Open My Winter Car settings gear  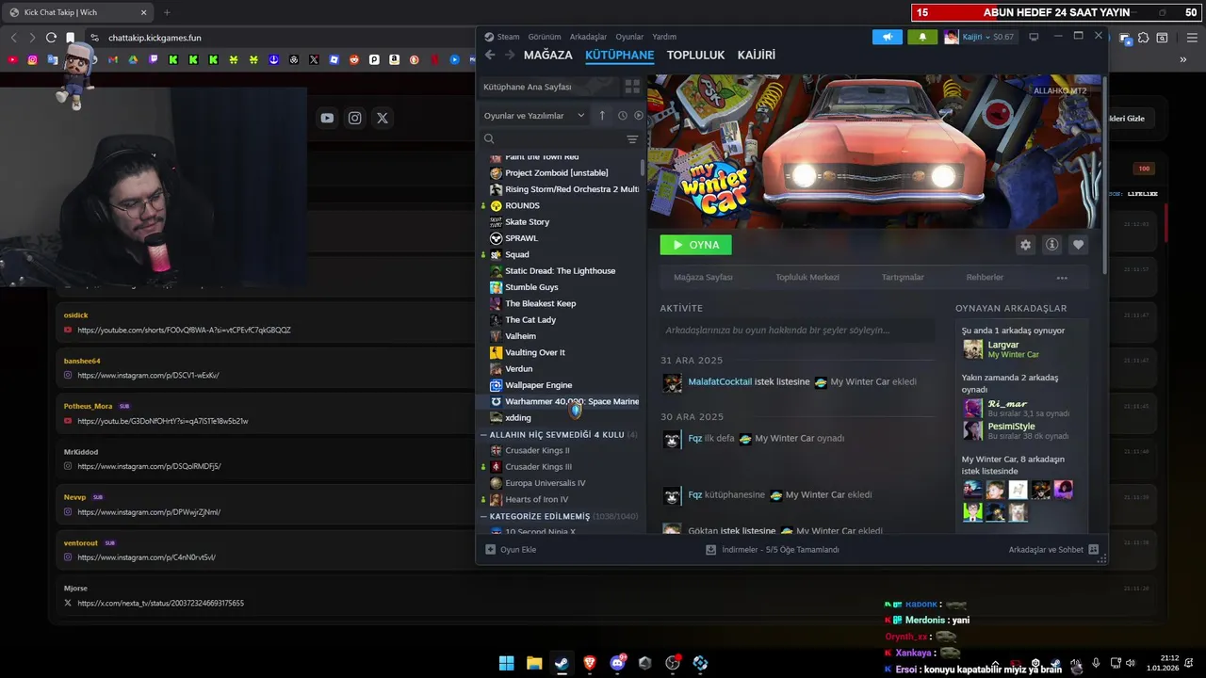[x=1025, y=245]
